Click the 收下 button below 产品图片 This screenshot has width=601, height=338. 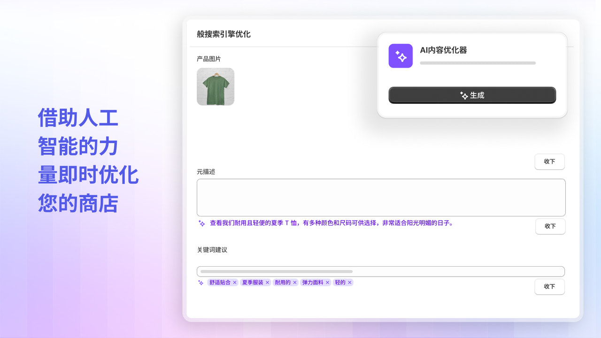(x=549, y=161)
